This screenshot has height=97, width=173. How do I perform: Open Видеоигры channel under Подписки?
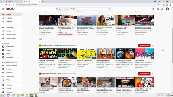click(11, 57)
